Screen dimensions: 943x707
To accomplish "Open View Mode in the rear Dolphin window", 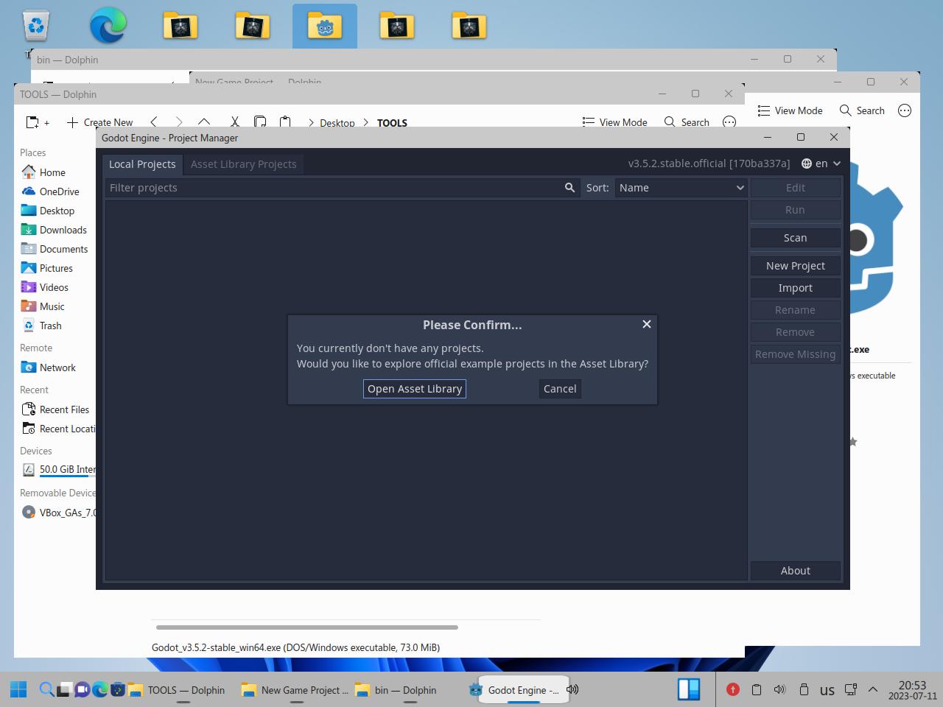I will click(x=790, y=110).
